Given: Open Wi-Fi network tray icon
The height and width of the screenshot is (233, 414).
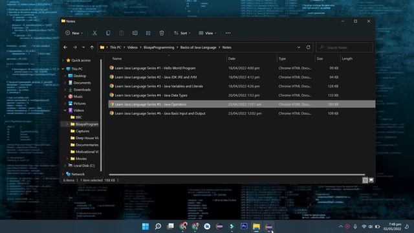Looking at the screenshot, I should point(364,227).
